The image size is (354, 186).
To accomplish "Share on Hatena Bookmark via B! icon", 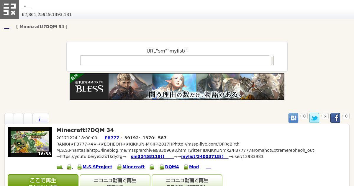I will [293, 118].
